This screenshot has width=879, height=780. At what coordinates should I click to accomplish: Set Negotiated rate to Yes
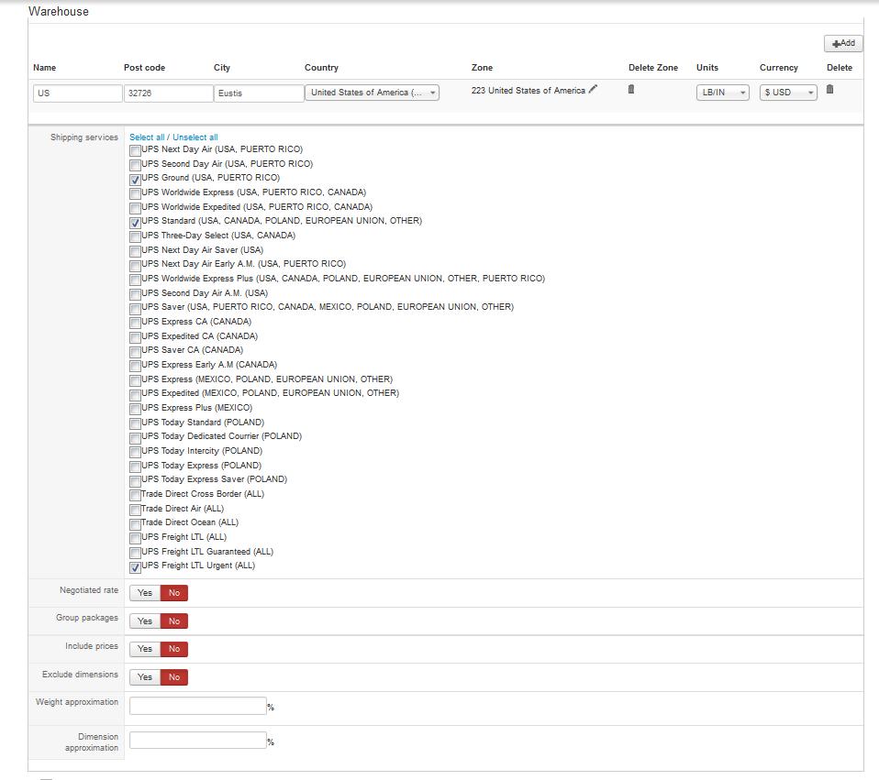coord(145,593)
